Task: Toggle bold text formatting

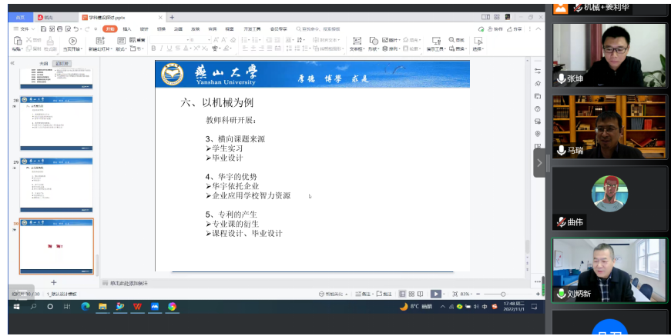Action: [153, 48]
